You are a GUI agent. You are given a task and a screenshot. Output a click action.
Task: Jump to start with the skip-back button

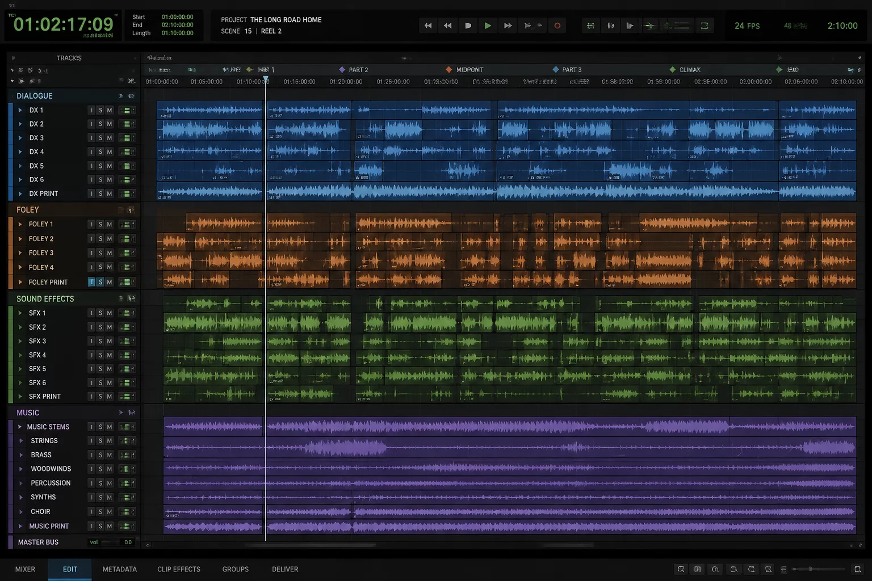tap(428, 26)
